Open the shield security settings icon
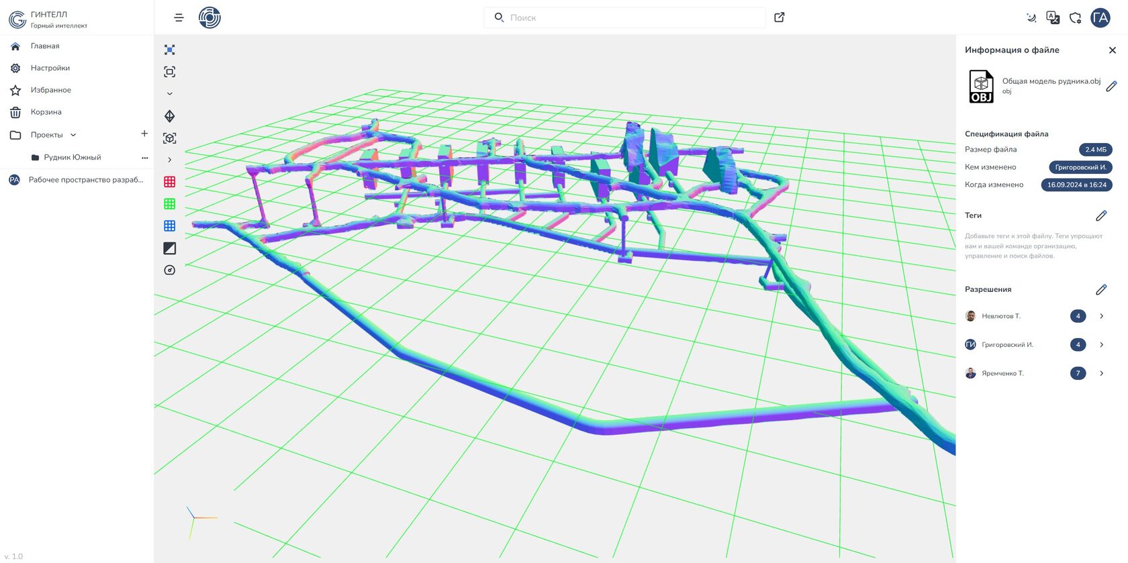 coord(1076,18)
